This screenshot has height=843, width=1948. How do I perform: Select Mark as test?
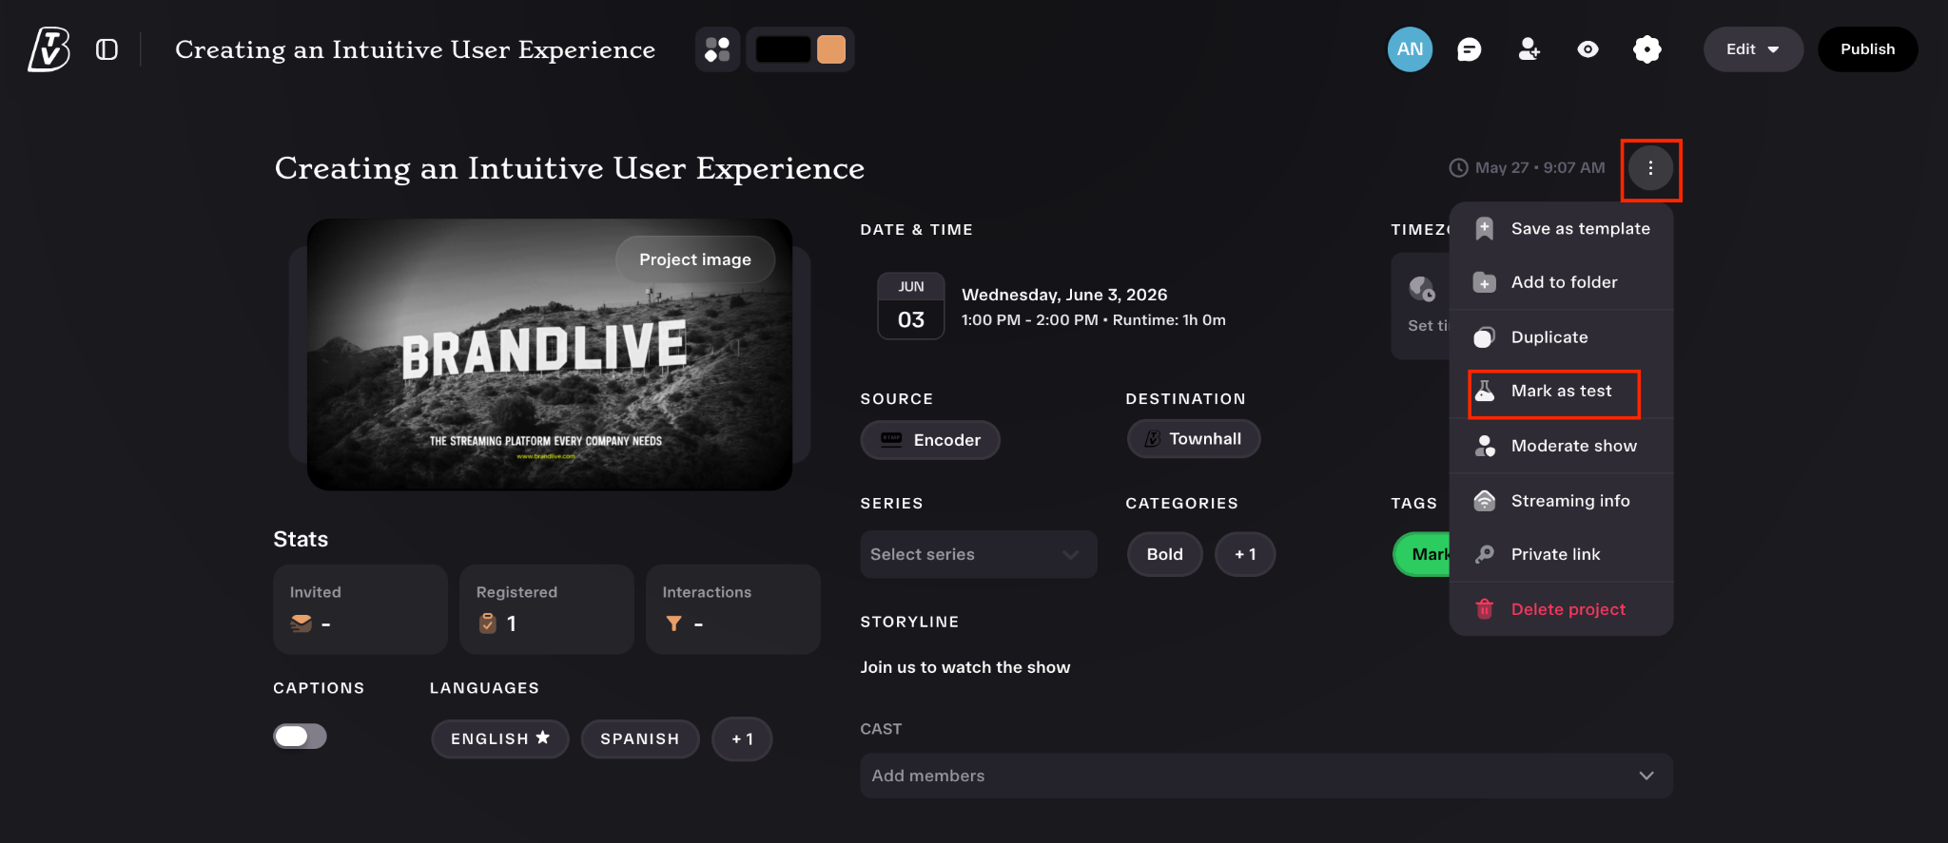tap(1561, 392)
